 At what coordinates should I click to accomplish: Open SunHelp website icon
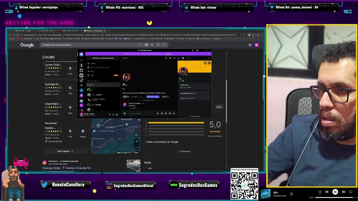(x=70, y=88)
